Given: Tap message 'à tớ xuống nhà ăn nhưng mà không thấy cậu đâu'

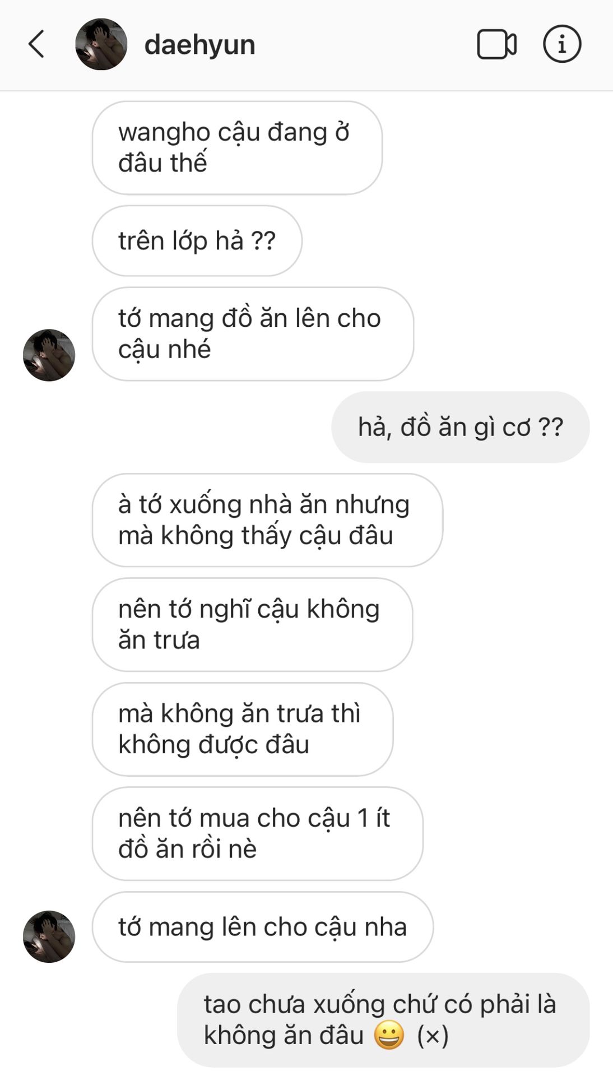Looking at the screenshot, I should 267,520.
